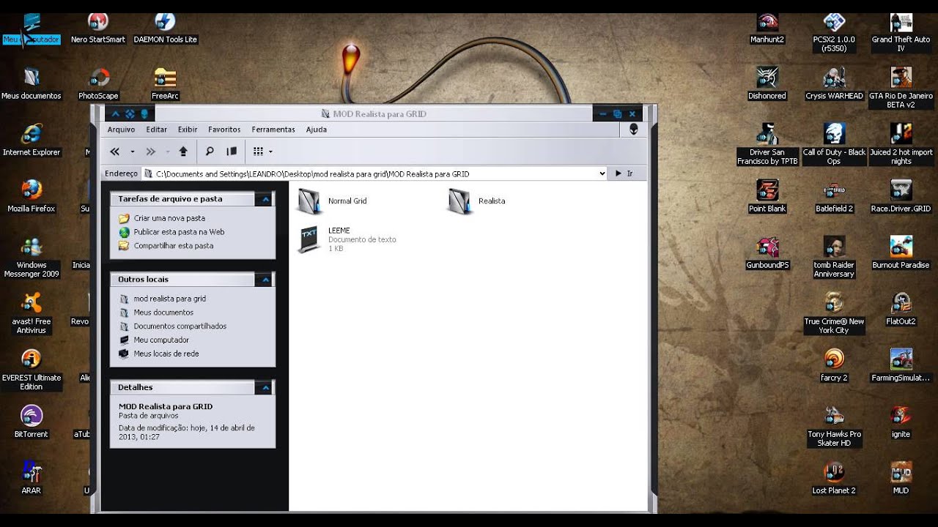Click Publicar esta pasta na Web

179,232
